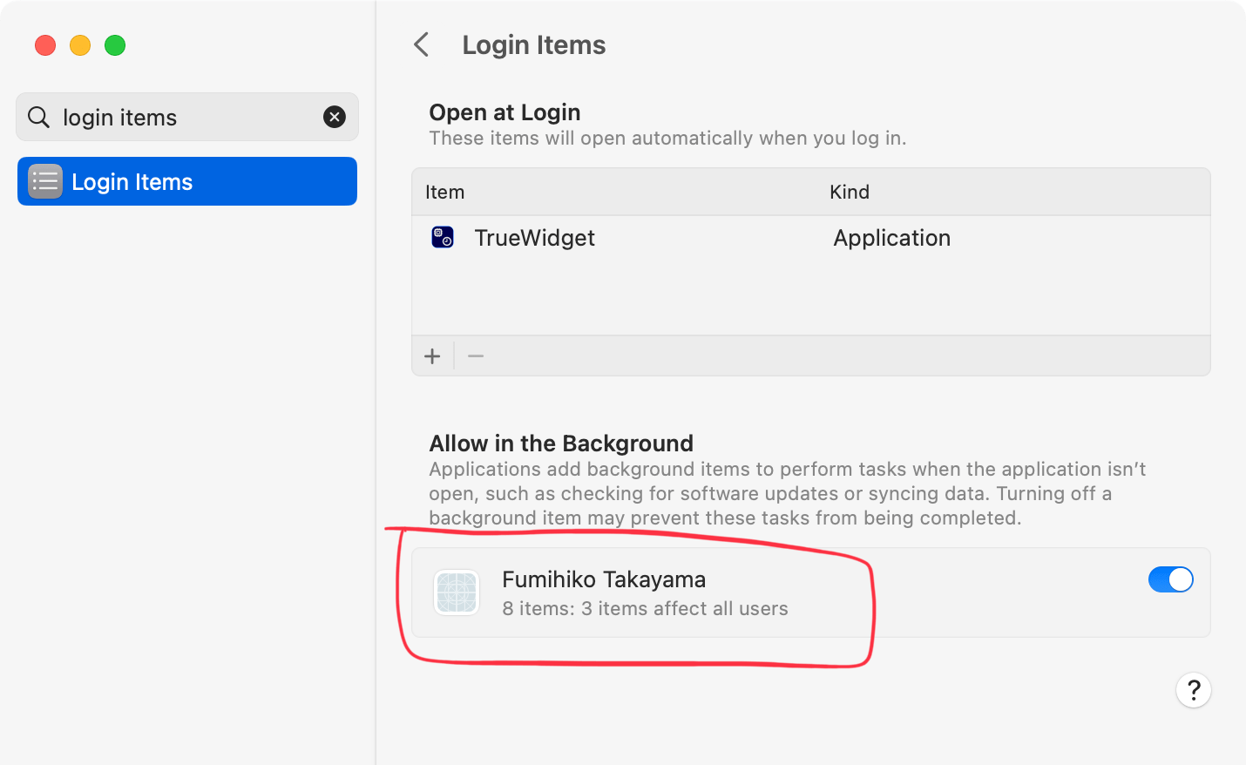Clear the login items search text
Screen dimensions: 1246x765
pyautogui.click(x=335, y=117)
